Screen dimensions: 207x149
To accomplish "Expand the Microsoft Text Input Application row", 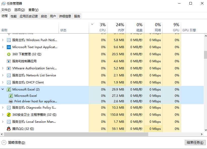I will click(3, 47).
